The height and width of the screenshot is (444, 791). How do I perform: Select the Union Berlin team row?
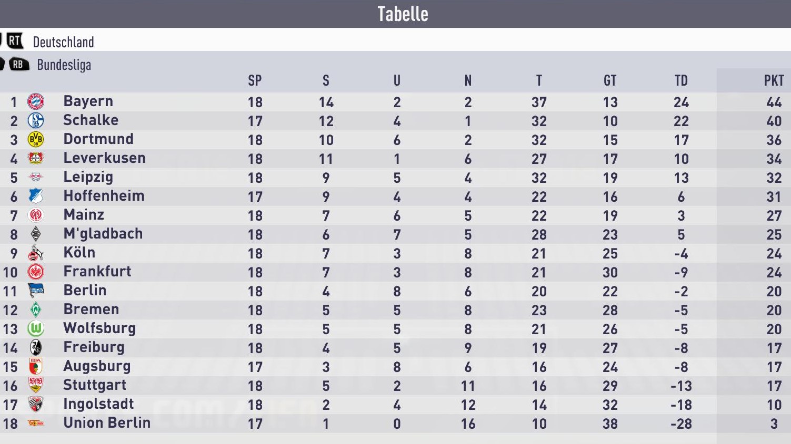click(x=395, y=424)
